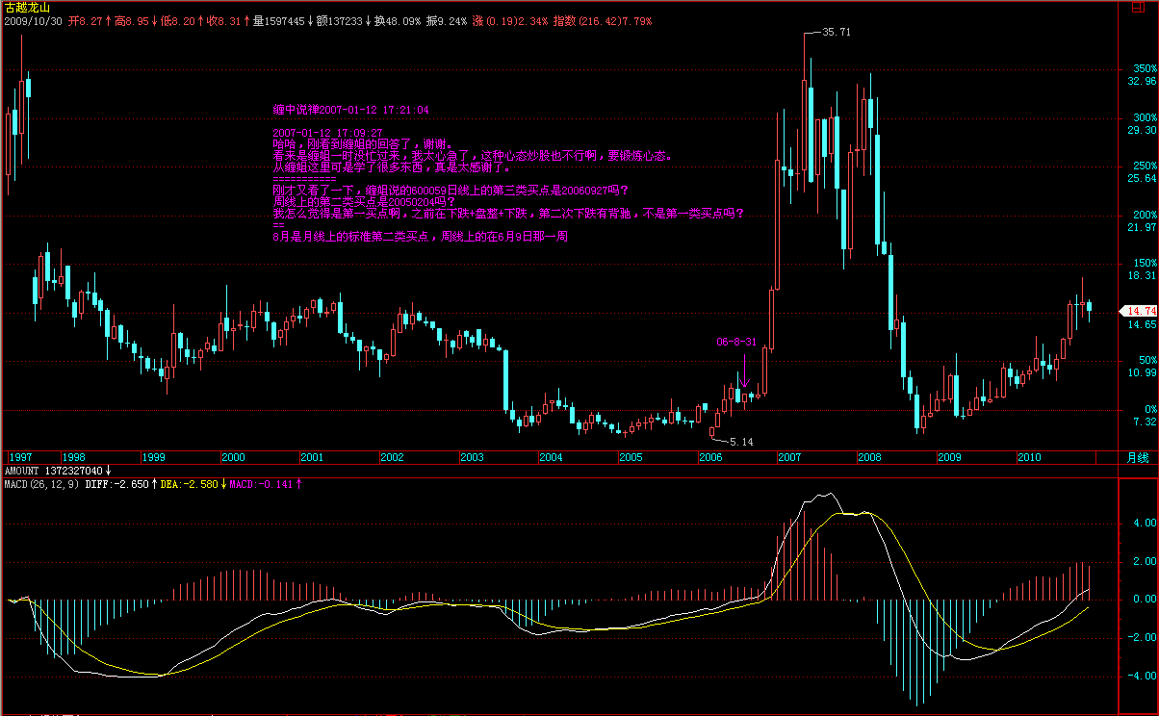Click the 350% mark on price axis
The width and height of the screenshot is (1159, 716).
click(x=1142, y=69)
